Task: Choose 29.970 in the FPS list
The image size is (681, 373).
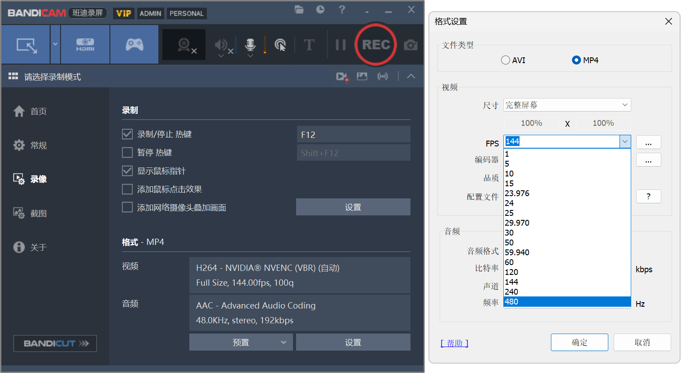Action: pos(567,223)
